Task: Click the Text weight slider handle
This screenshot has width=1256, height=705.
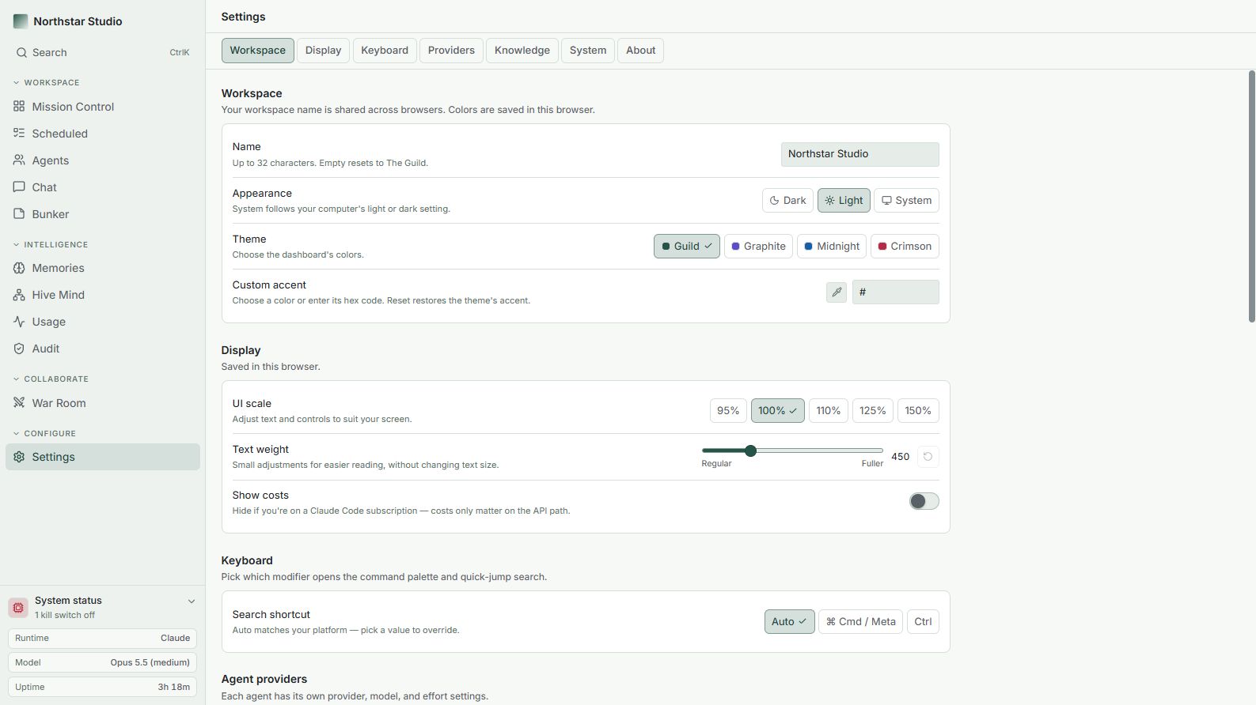Action: tap(750, 451)
